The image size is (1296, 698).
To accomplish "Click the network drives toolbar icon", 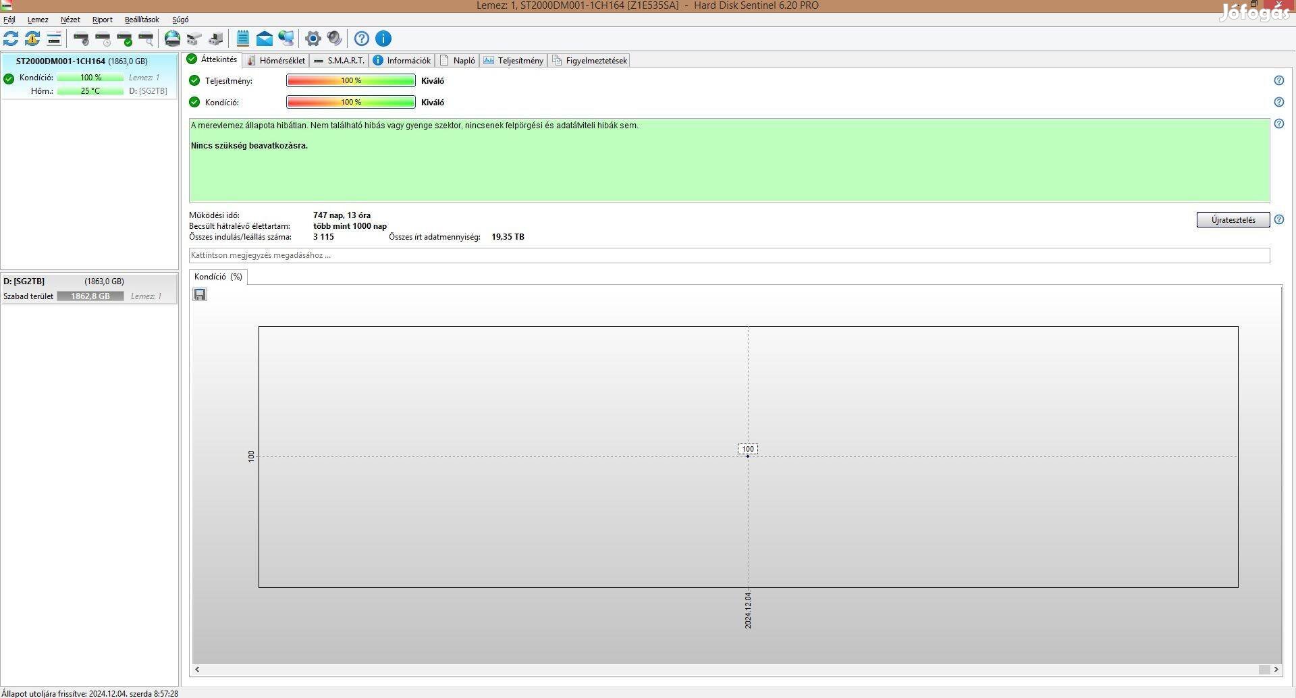I will tap(194, 38).
